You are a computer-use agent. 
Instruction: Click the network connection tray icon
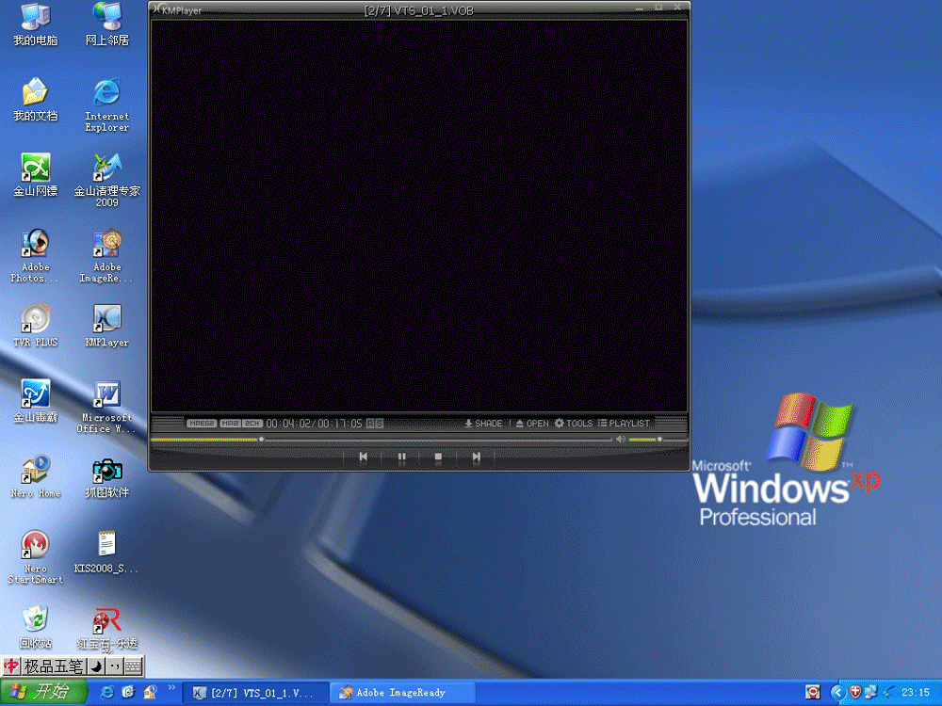(x=870, y=693)
